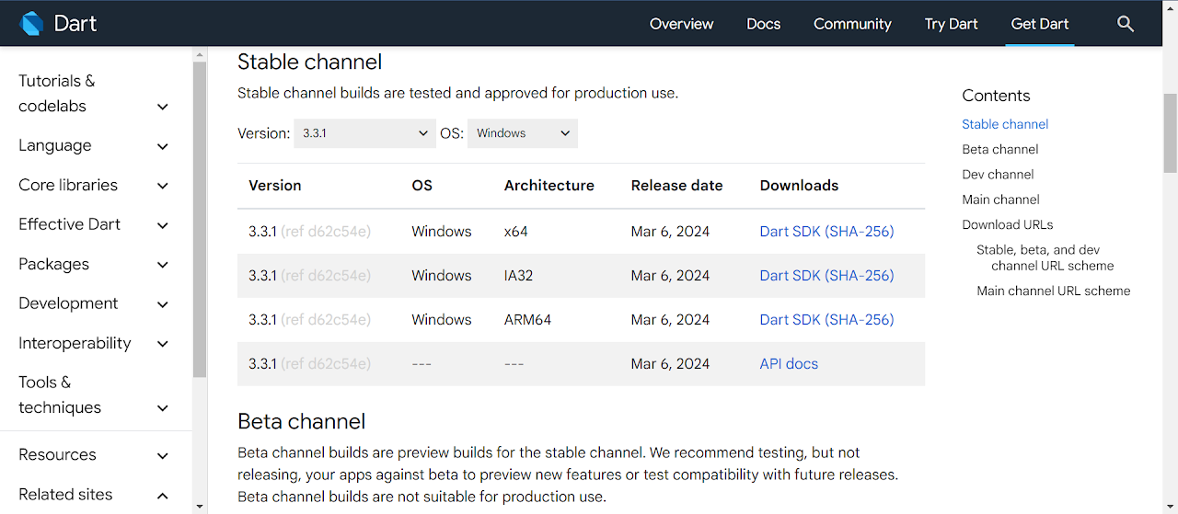Click the Release date column header

pos(676,186)
